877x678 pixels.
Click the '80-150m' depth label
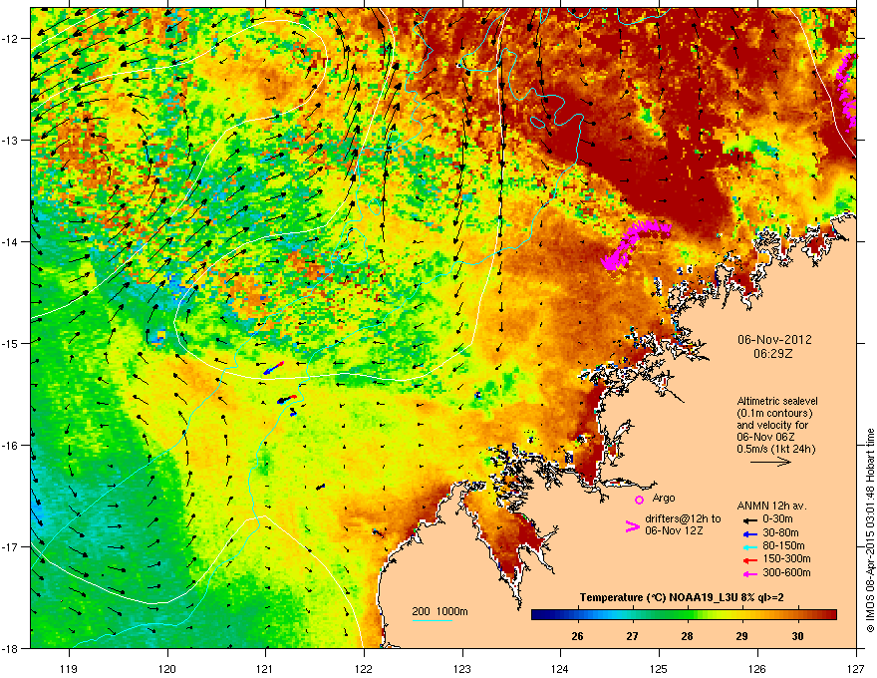click(783, 546)
